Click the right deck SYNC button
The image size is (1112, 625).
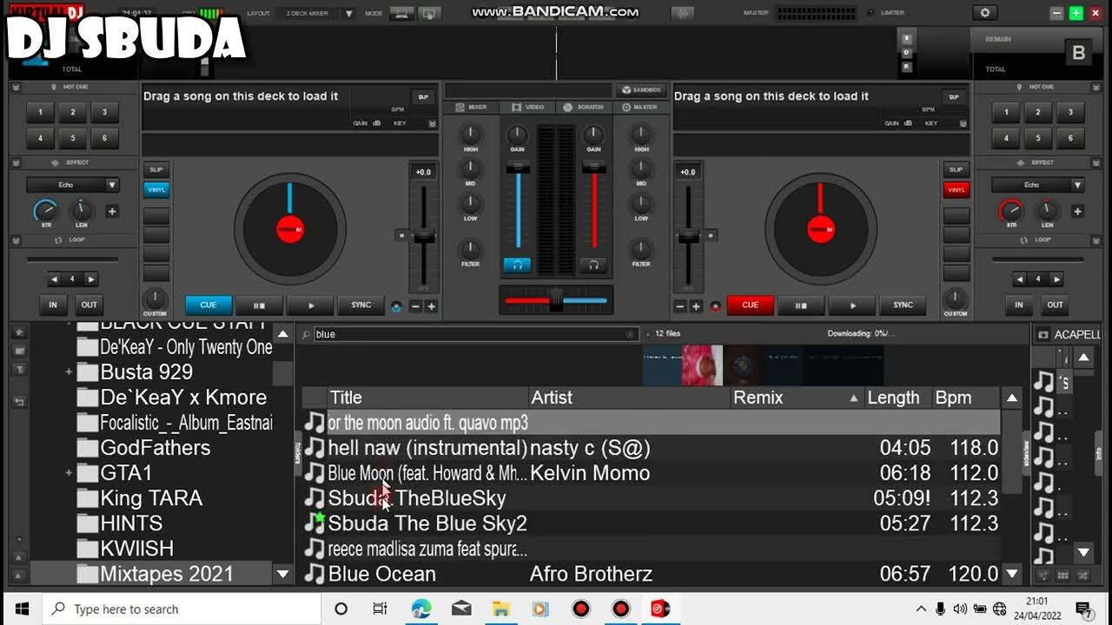[903, 306]
